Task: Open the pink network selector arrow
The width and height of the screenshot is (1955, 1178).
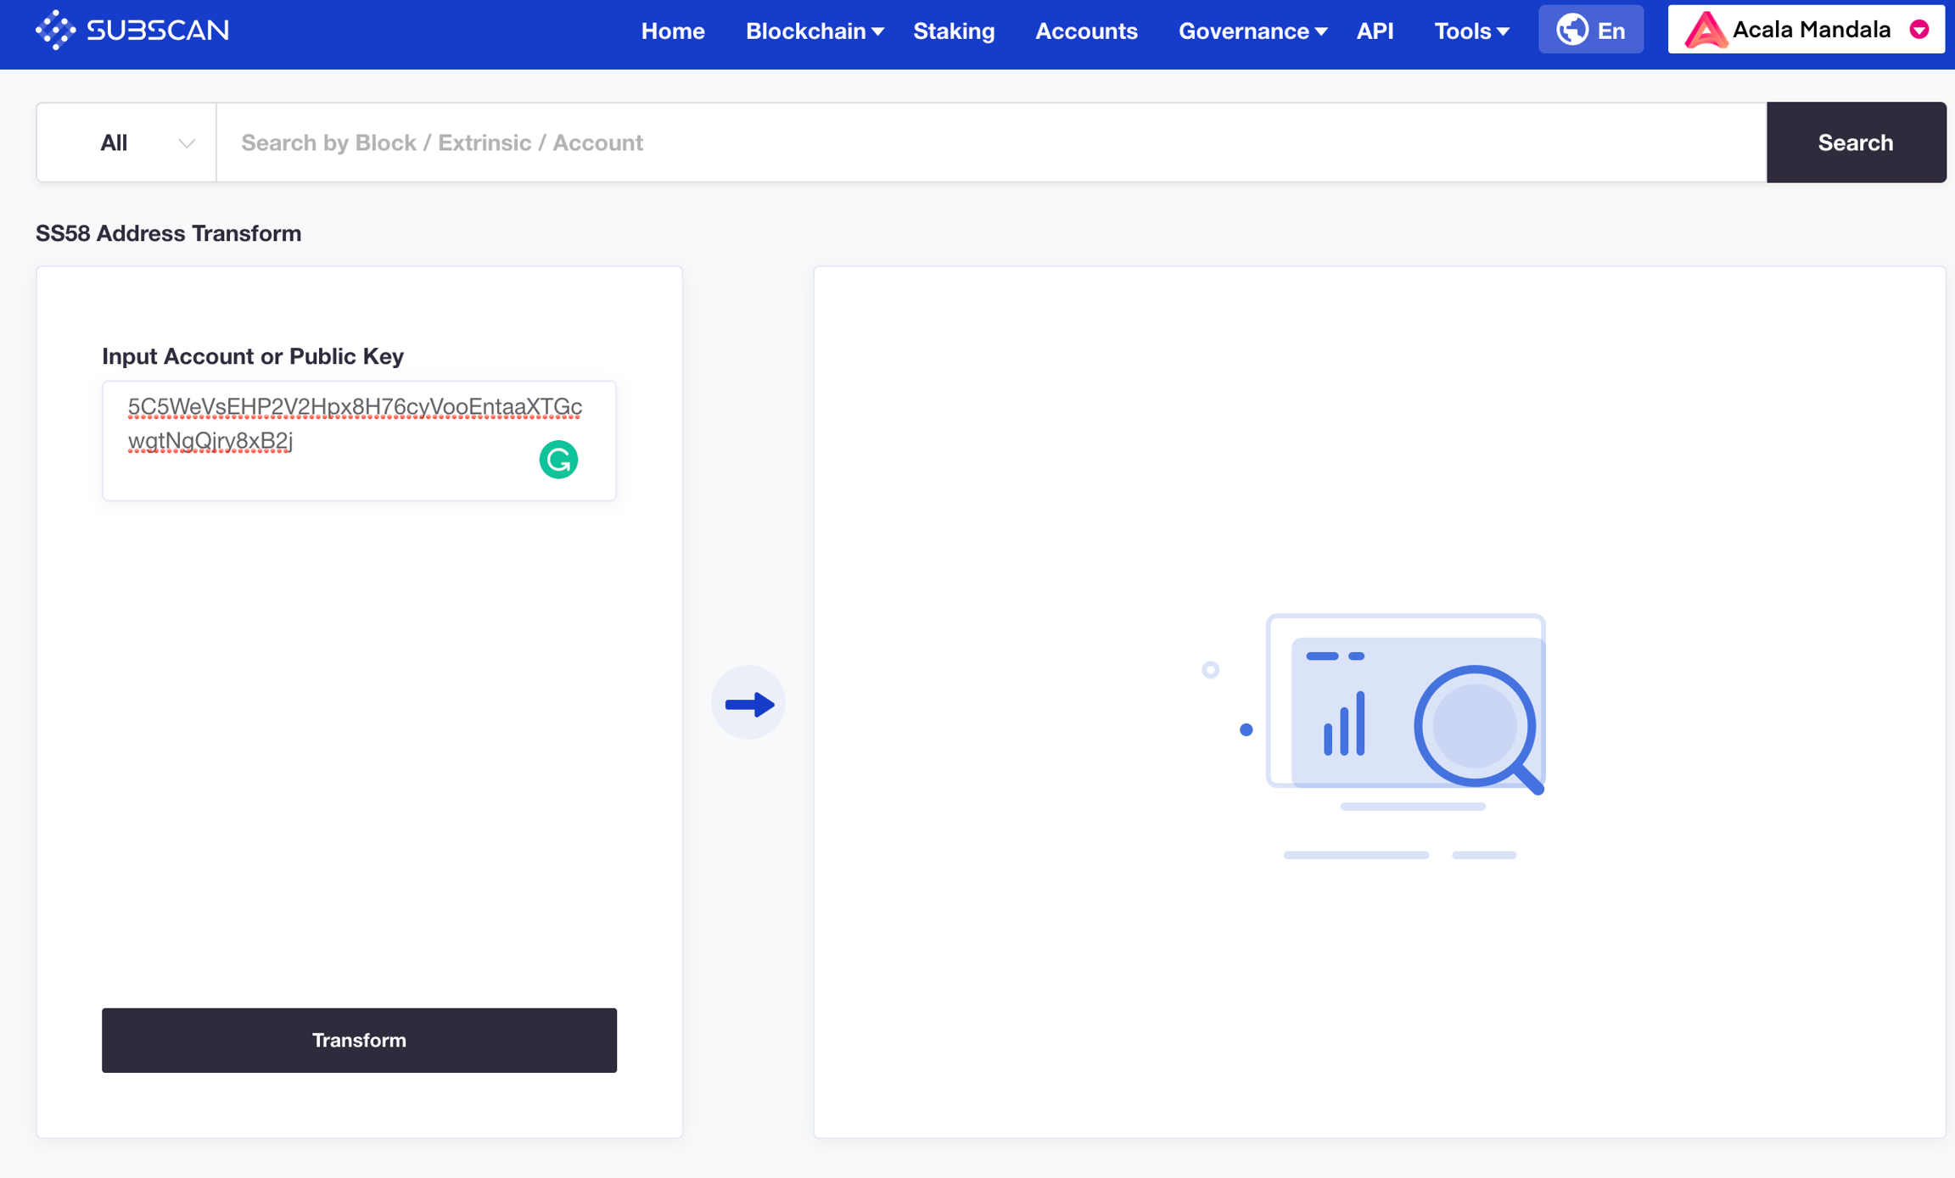Action: pos(1919,30)
